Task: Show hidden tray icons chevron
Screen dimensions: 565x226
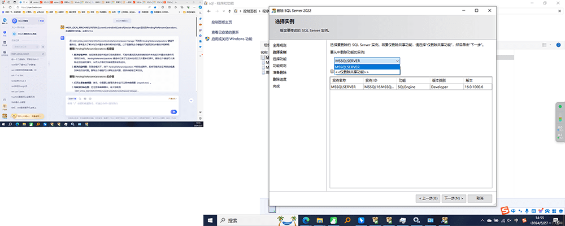Action: point(483,220)
